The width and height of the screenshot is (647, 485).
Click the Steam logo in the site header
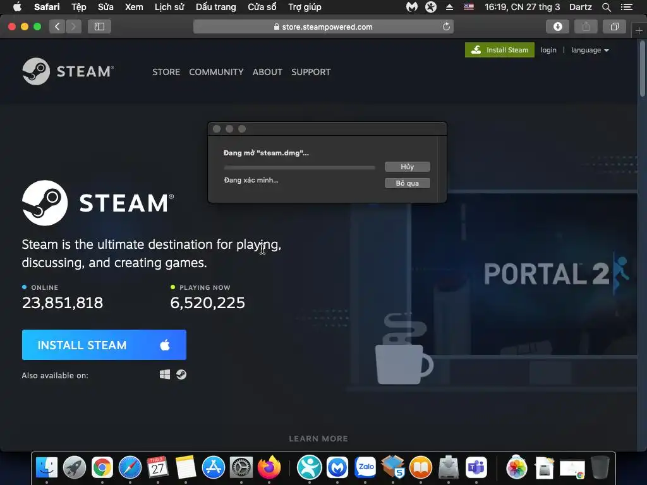coord(68,71)
